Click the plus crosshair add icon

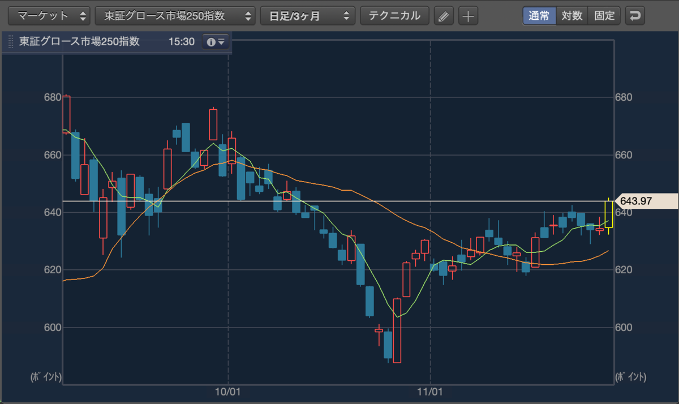point(468,16)
